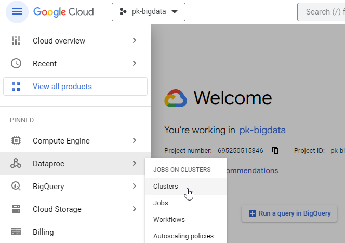345x243 pixels.
Task: Click the Search input field
Action: click(x=322, y=12)
